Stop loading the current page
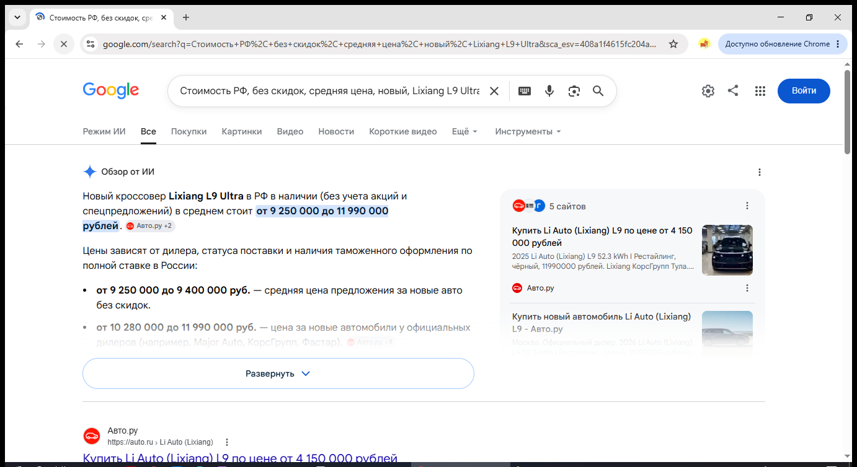857x467 pixels. (x=63, y=44)
